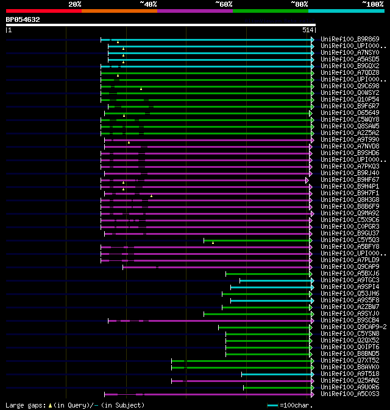Select the UniRef100_C0PGR3 label

click(350, 227)
